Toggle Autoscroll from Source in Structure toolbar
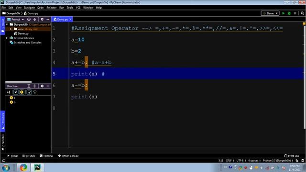306x172 pixels. (x=35, y=92)
